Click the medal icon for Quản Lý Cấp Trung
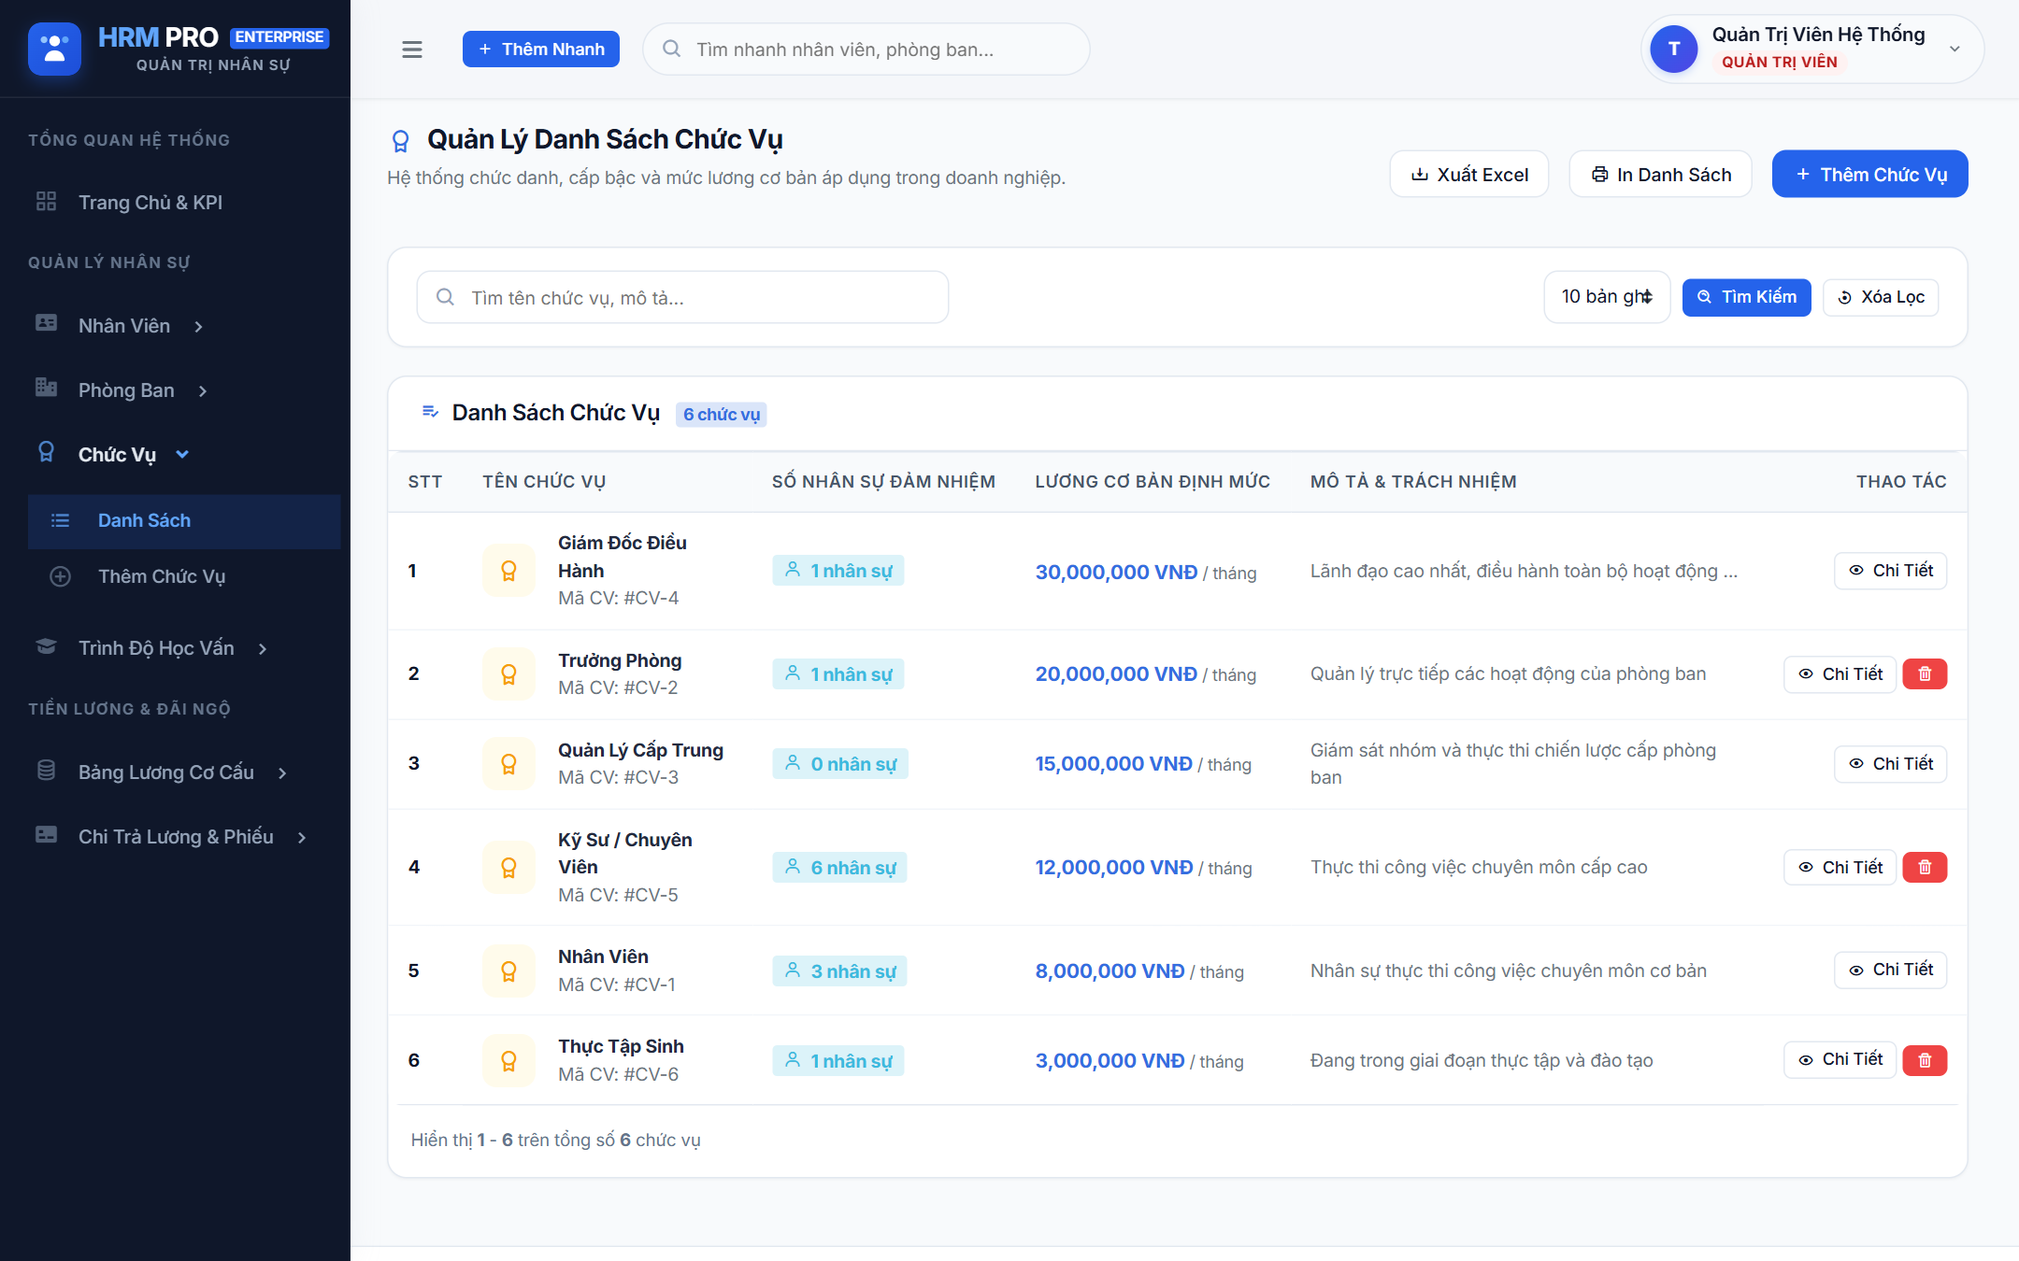 508,764
